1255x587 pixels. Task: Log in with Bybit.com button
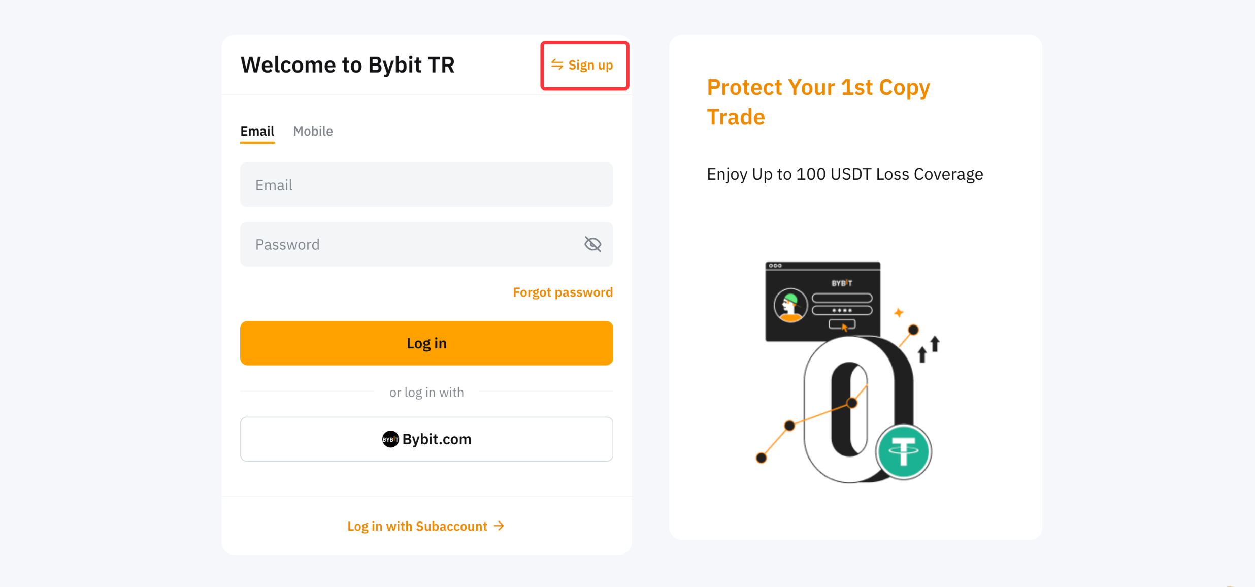point(426,439)
